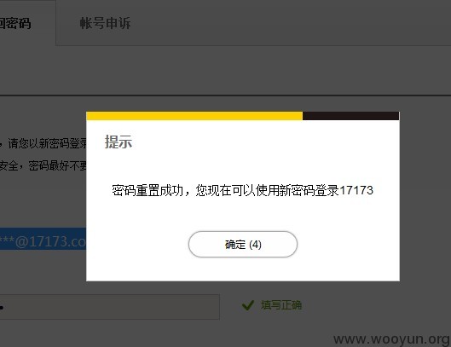The height and width of the screenshot is (347, 451).
Task: Click the 请您以新密码登录 background text
Action: [48, 143]
